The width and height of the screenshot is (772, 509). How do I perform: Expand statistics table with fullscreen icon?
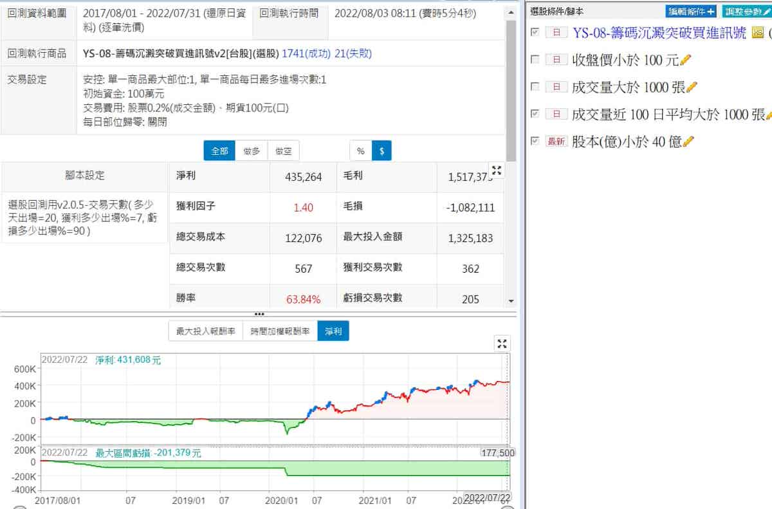point(496,171)
